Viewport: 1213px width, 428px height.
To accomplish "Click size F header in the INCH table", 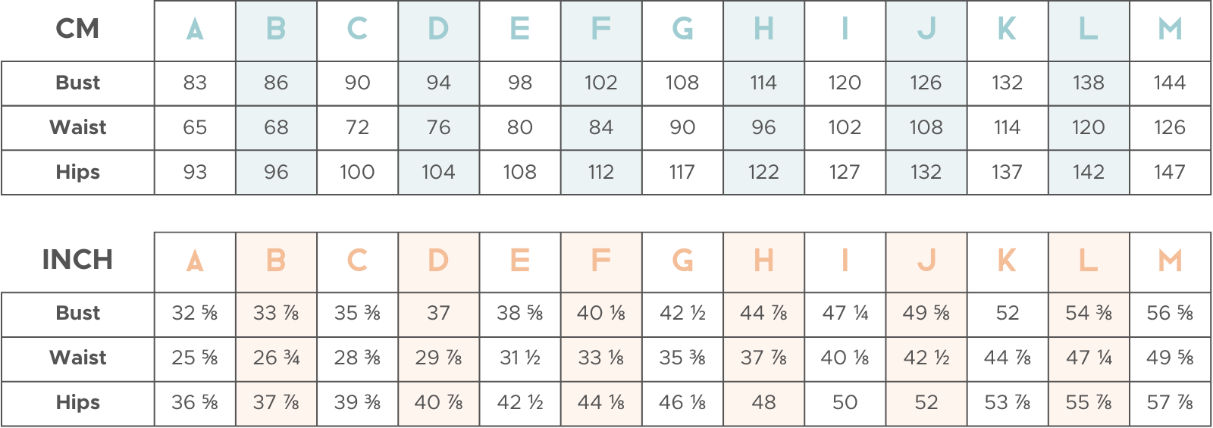I will (x=601, y=261).
